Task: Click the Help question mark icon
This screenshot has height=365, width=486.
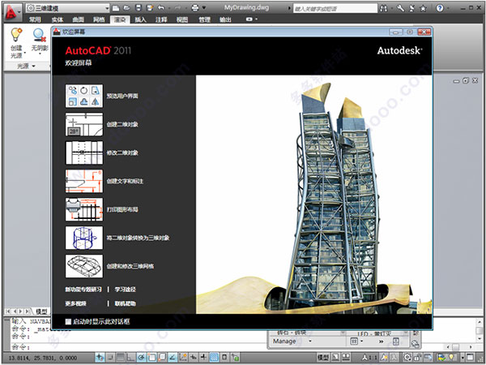Action: point(440,8)
